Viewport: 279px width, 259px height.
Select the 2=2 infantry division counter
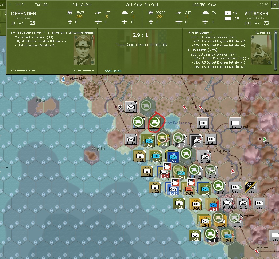[x=131, y=107]
